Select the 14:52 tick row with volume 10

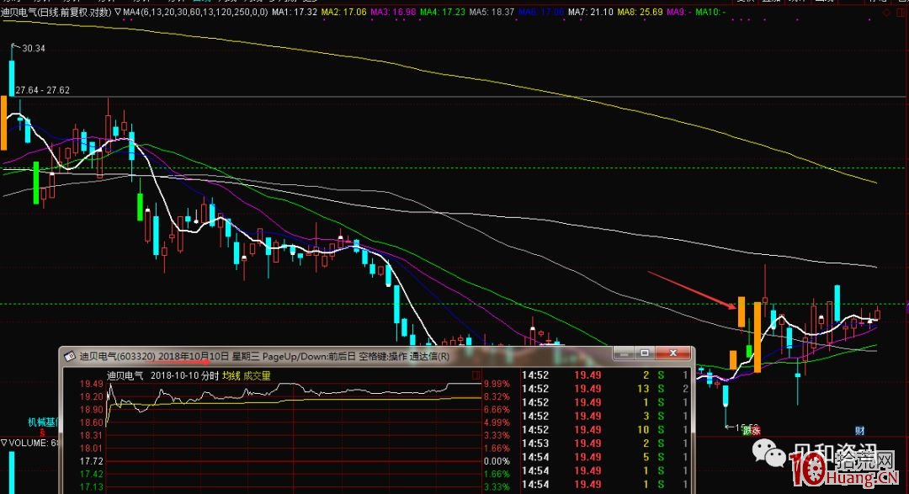coord(604,430)
